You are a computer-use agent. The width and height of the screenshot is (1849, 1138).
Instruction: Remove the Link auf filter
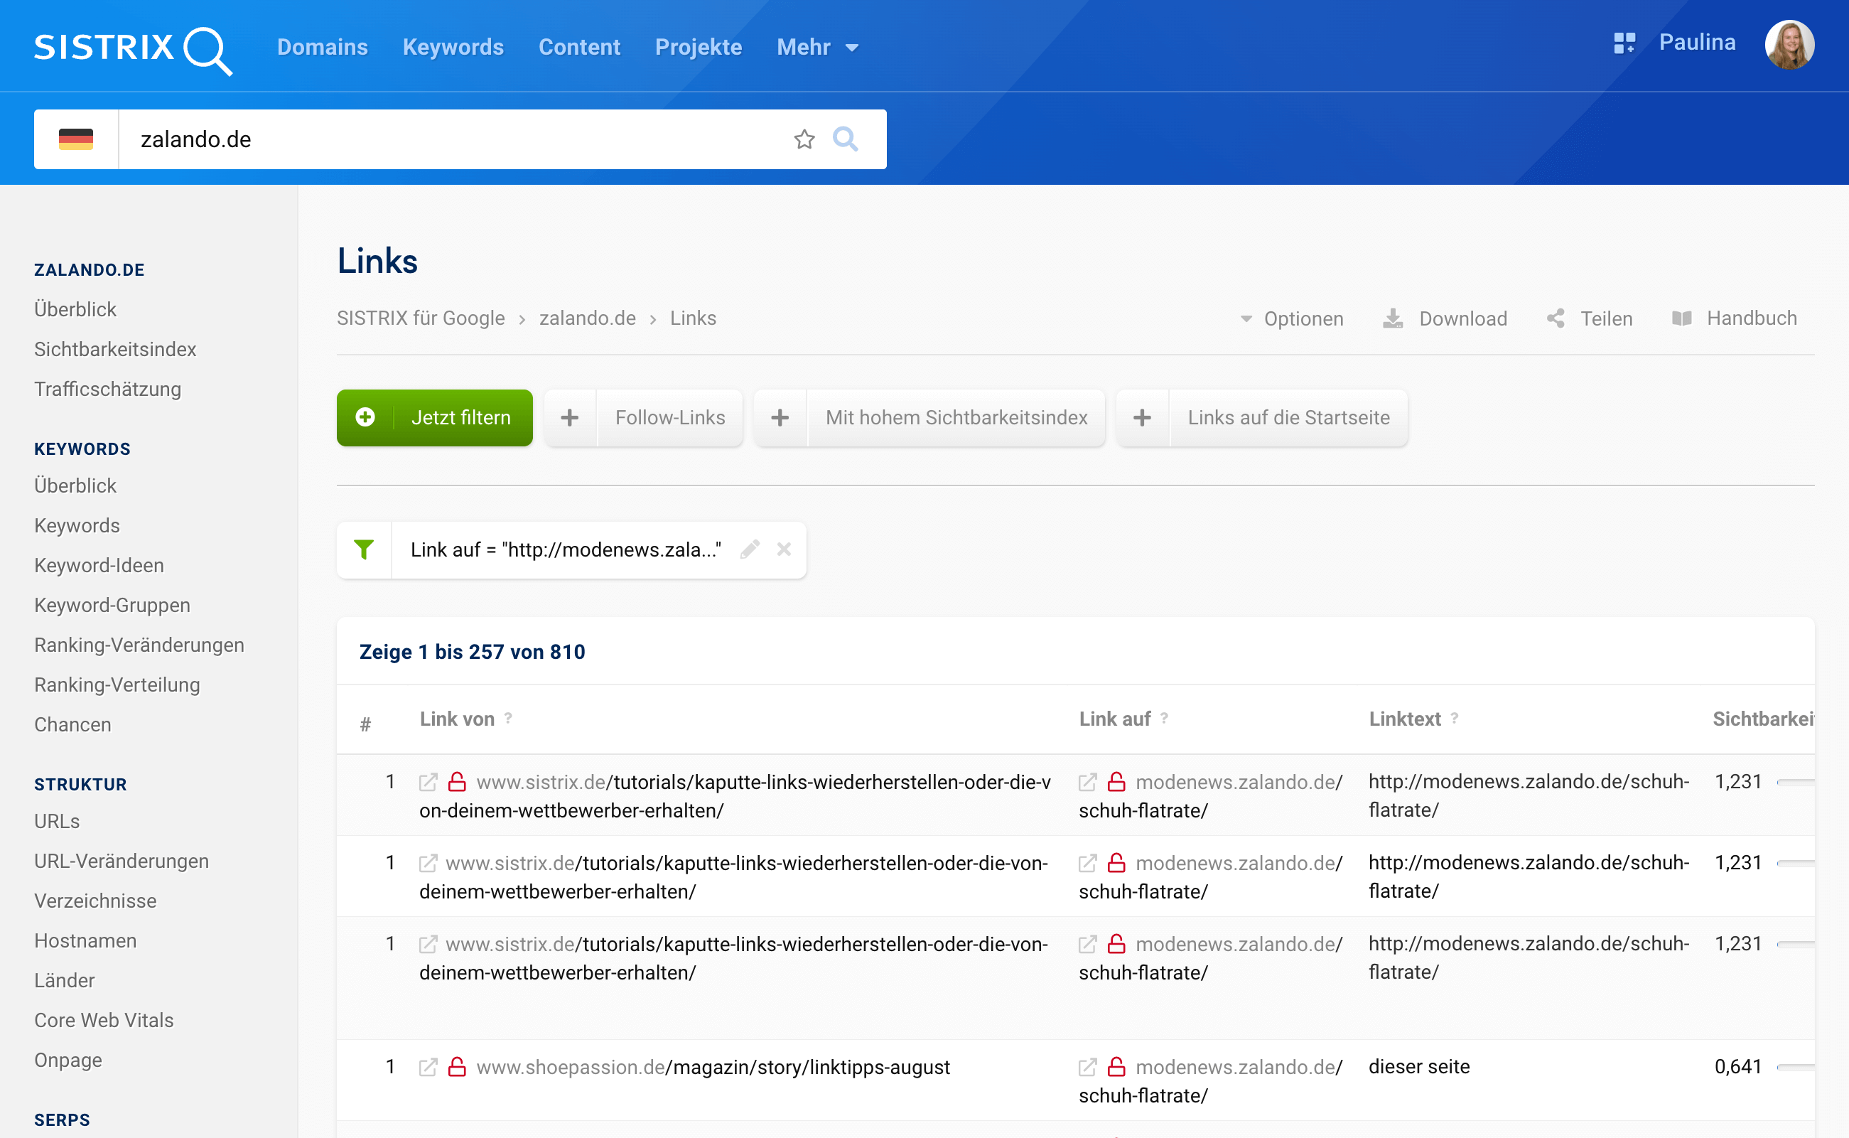tap(784, 549)
